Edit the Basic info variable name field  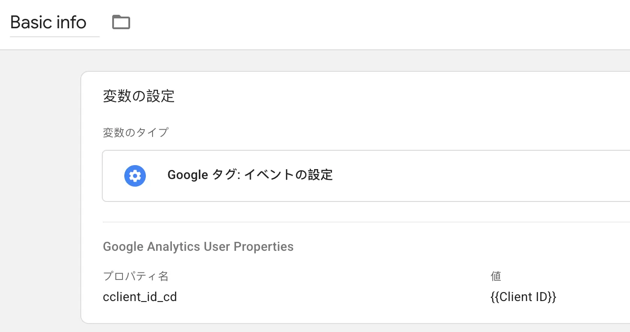55,23
